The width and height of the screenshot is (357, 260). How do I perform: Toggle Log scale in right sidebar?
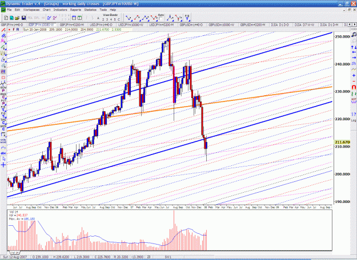[354, 120]
